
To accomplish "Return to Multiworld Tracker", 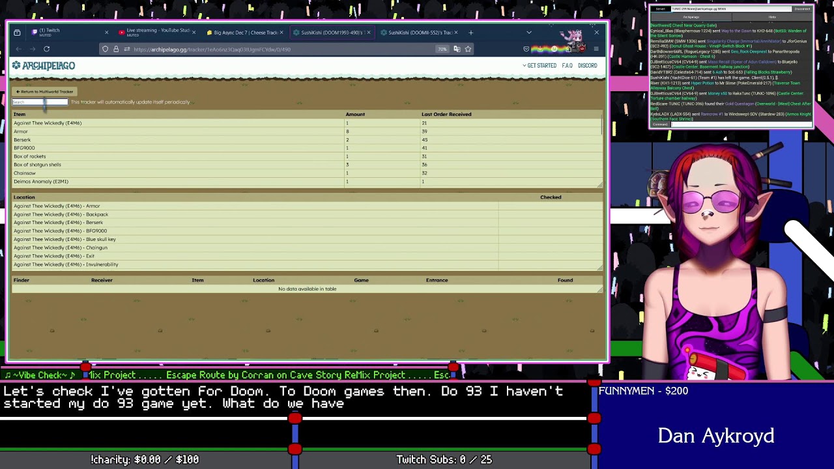I will [44, 92].
